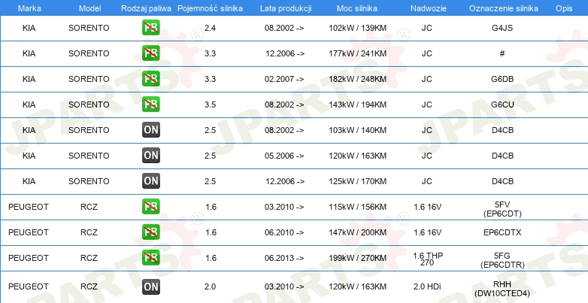Select the # engine code cell
588x303 pixels.
502,53
